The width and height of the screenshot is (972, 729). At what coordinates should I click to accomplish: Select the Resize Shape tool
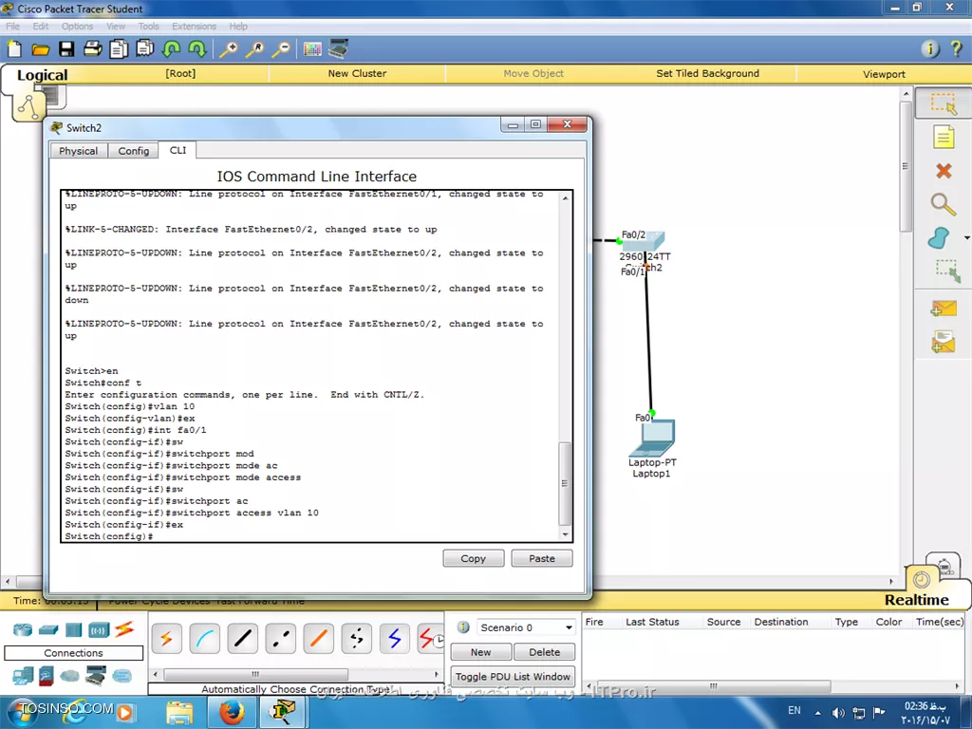tap(947, 271)
